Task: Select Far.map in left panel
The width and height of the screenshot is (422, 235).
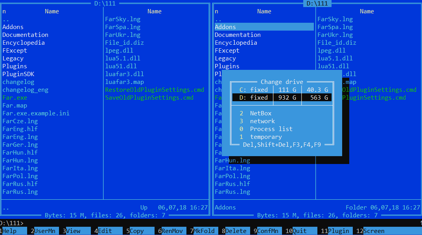Action: 15,106
